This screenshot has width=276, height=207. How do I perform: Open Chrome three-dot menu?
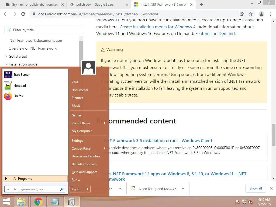tap(270, 14)
